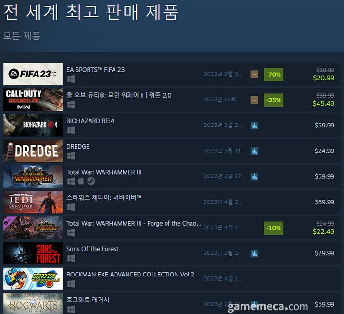Open the BIOHAZARD RE:4 title link
The height and width of the screenshot is (314, 344).
tap(90, 121)
